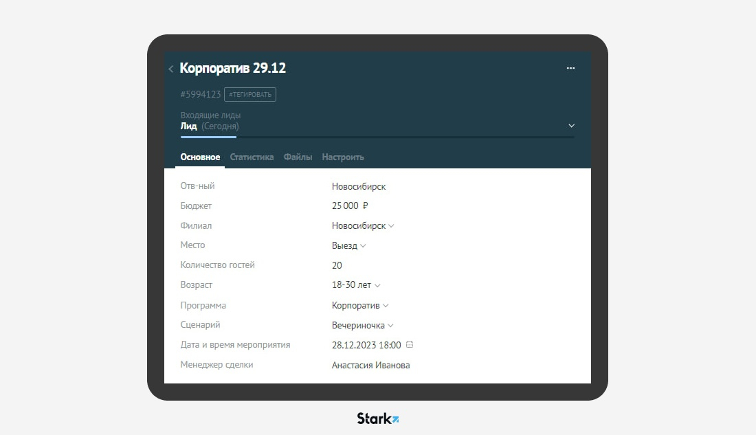756x435 pixels.
Task: Edit the Количество гостей value 20
Action: tap(337, 265)
